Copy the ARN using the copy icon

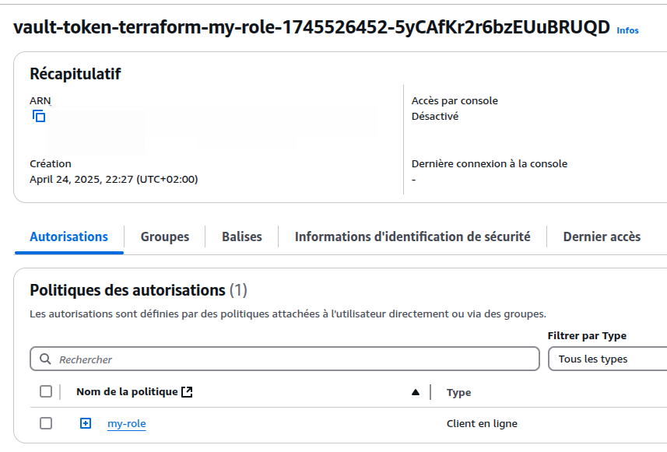(39, 116)
